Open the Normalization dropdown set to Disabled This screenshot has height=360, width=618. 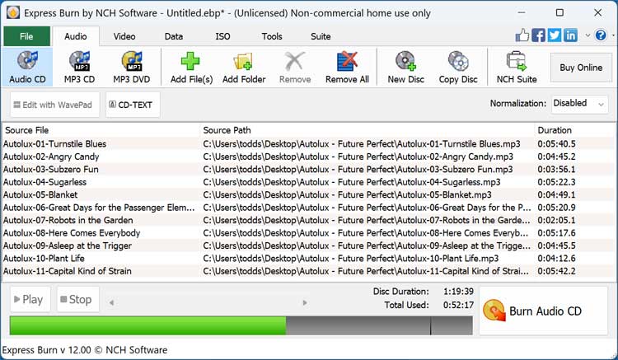(x=579, y=104)
